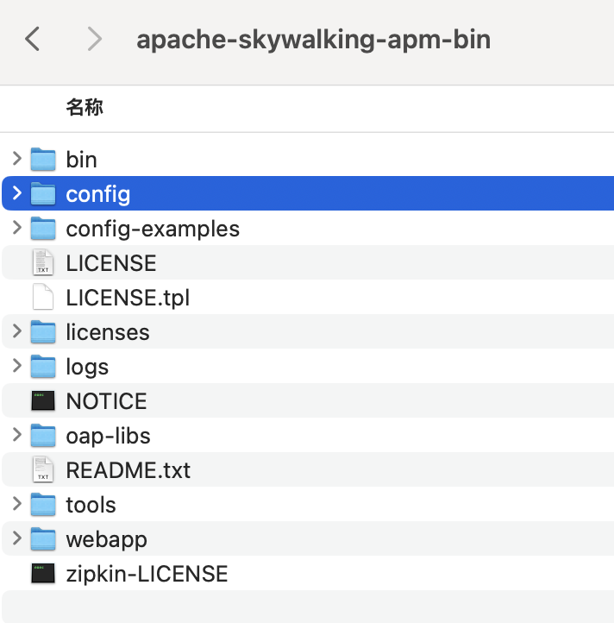Select the oap-libs folder name

[109, 437]
